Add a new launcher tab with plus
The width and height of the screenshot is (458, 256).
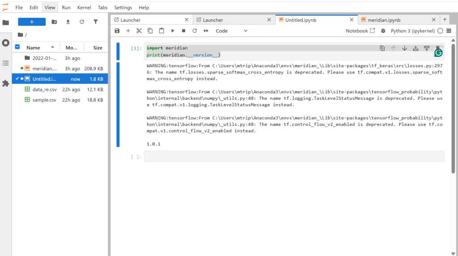(445, 20)
